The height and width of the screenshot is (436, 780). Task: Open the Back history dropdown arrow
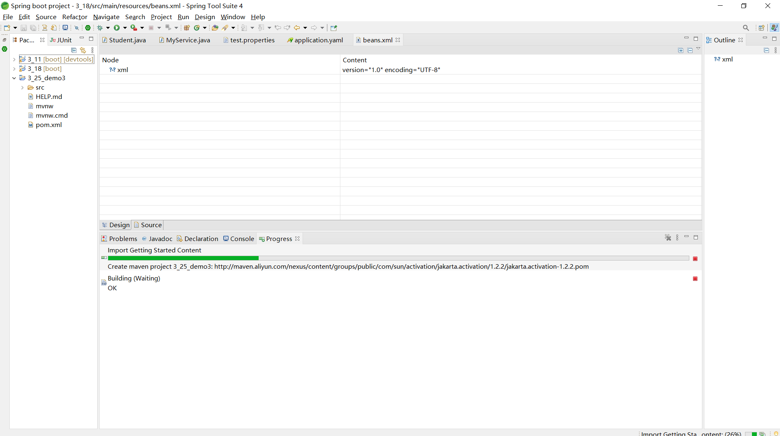pyautogui.click(x=305, y=28)
